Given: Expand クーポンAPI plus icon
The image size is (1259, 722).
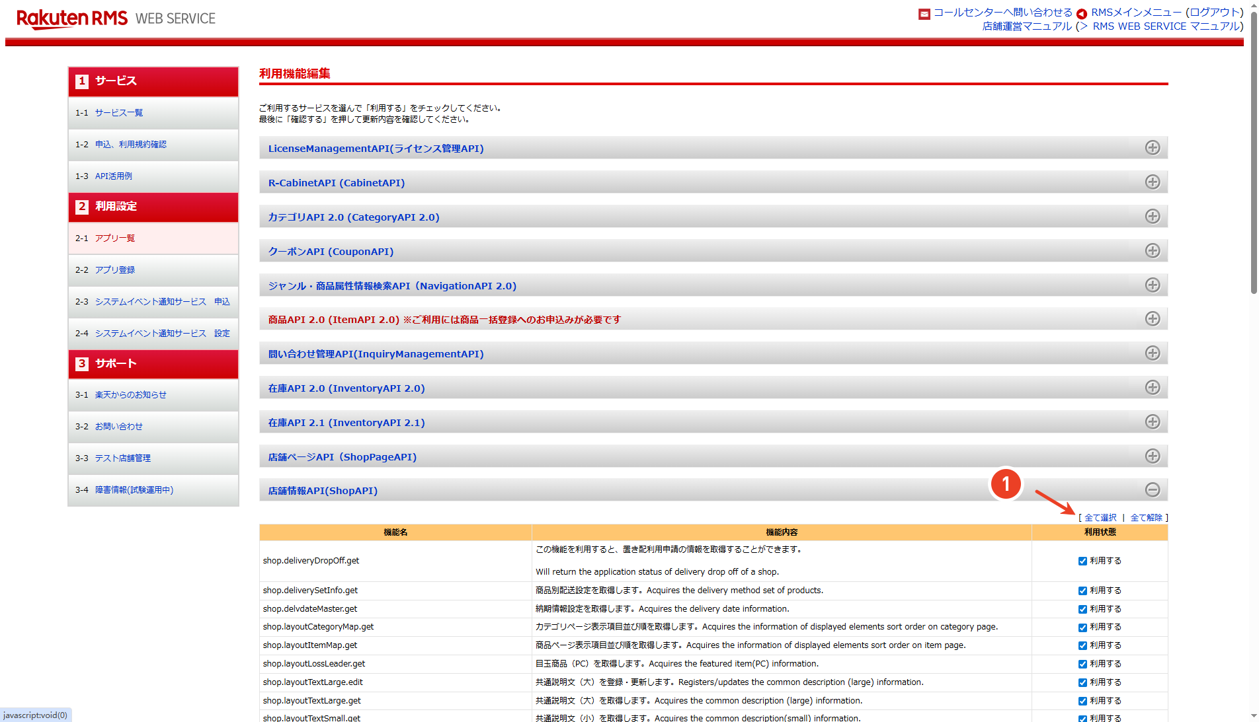Looking at the screenshot, I should pyautogui.click(x=1153, y=251).
